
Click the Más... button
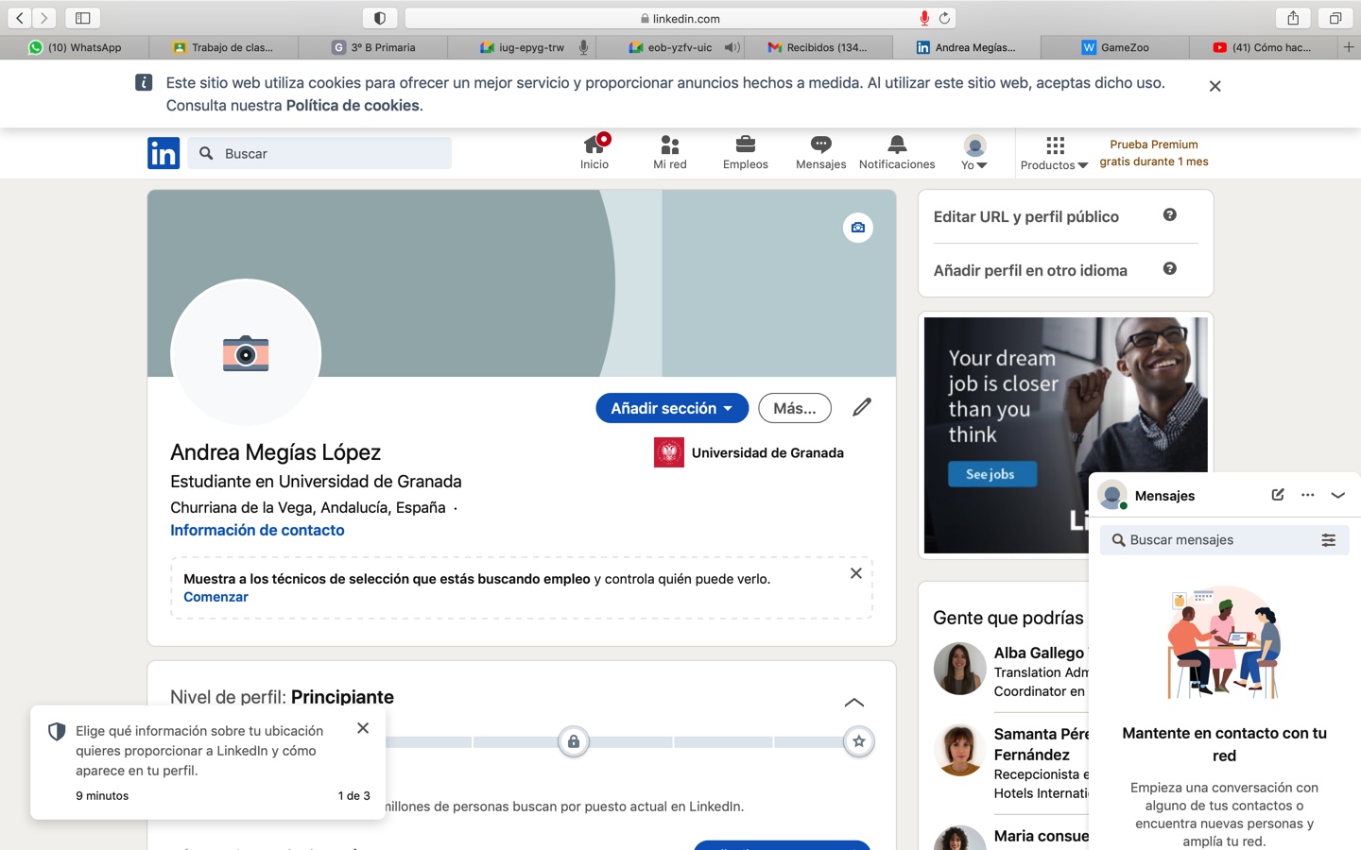tap(794, 408)
